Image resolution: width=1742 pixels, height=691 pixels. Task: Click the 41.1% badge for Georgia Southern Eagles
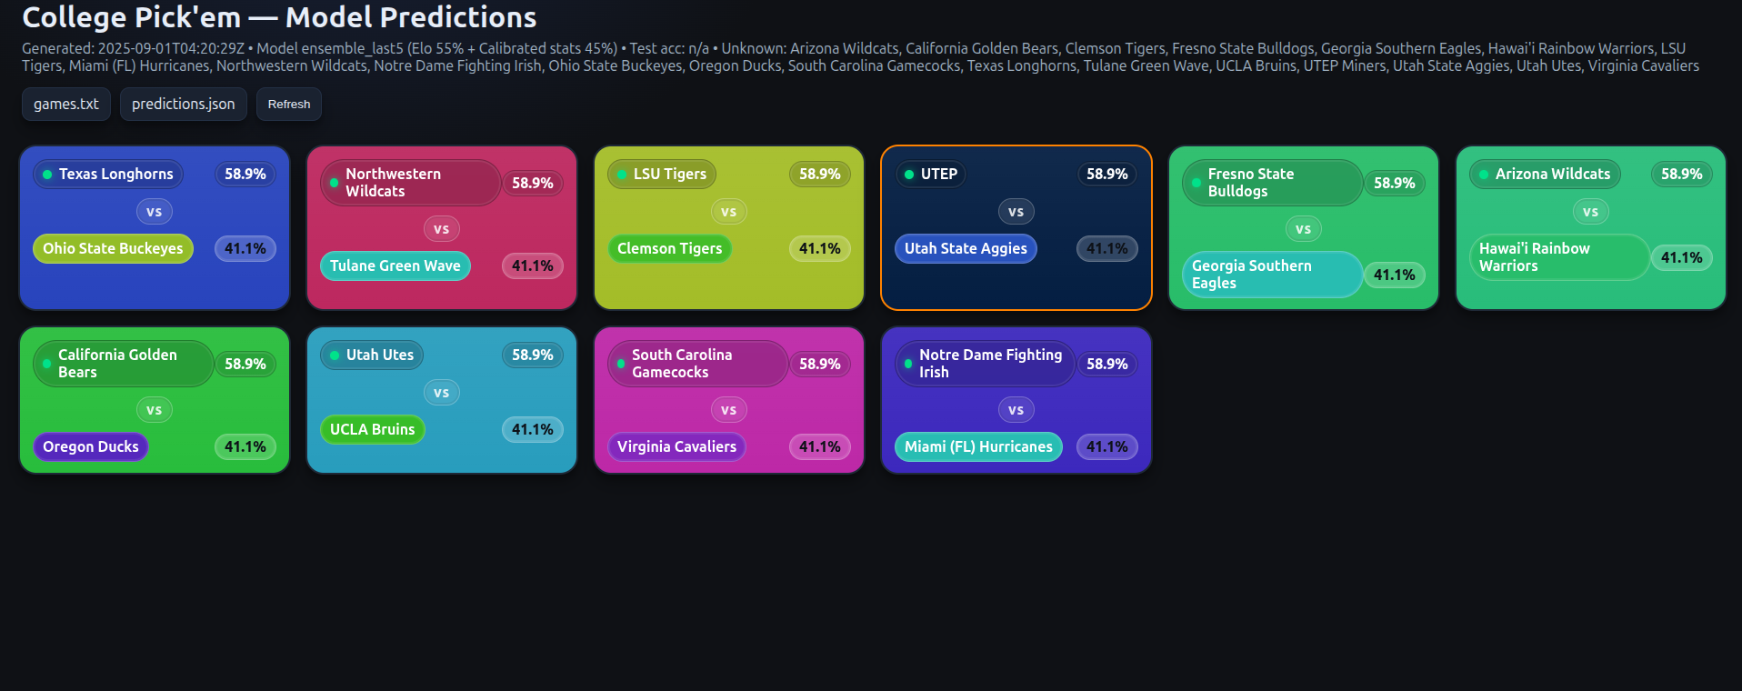[1395, 275]
